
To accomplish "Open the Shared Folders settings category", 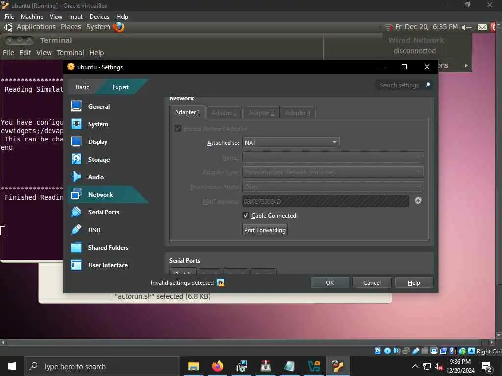I will [107, 247].
